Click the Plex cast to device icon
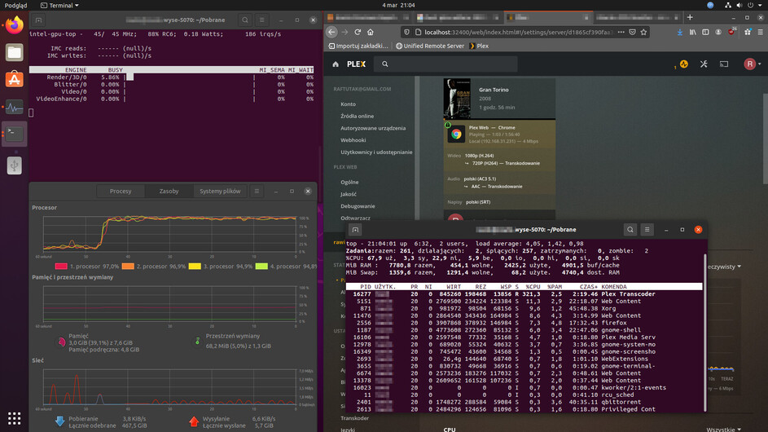Screen dimensions: 768x432 [722, 64]
